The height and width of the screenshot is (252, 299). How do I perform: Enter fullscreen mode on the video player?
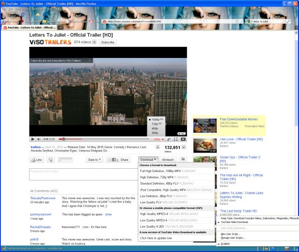183,139
